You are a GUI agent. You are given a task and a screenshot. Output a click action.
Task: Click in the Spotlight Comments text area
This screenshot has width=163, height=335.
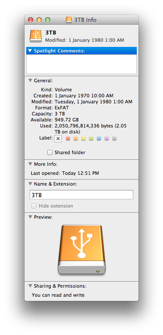point(82,64)
